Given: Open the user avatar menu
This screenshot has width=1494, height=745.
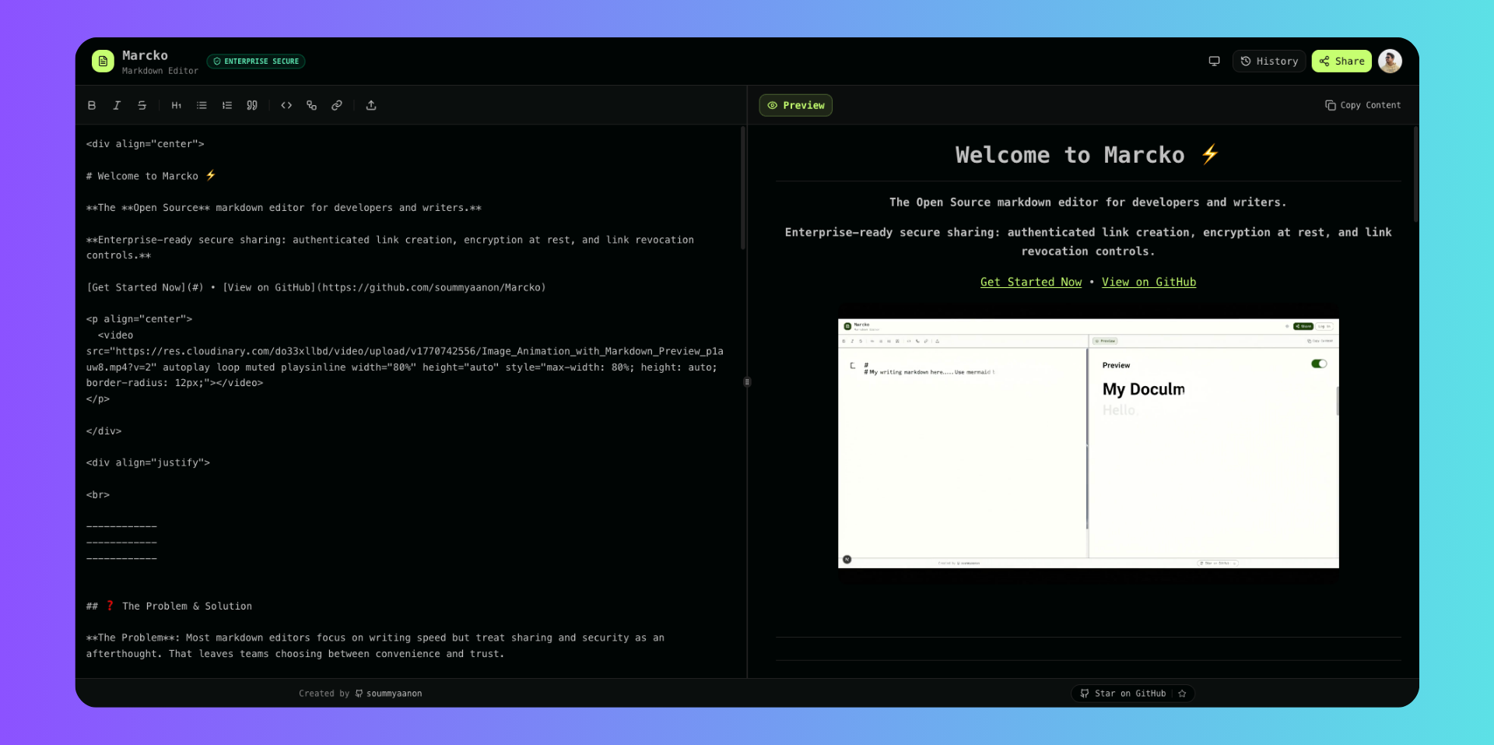Looking at the screenshot, I should tap(1390, 61).
